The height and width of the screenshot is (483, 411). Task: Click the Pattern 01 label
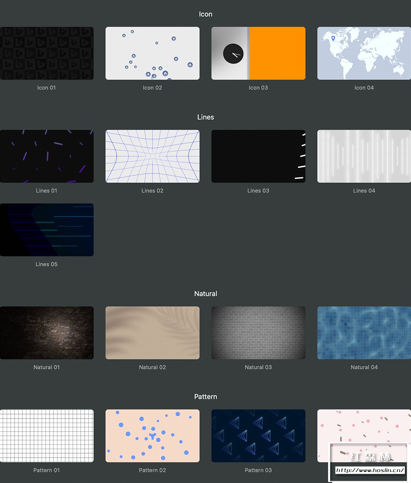[46, 470]
